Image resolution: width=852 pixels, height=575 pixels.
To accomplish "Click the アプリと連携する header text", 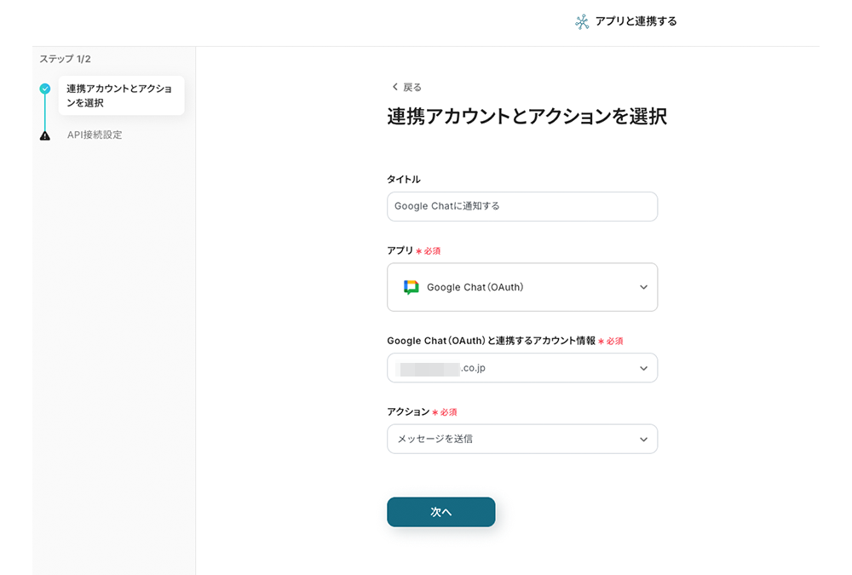I will 636,21.
